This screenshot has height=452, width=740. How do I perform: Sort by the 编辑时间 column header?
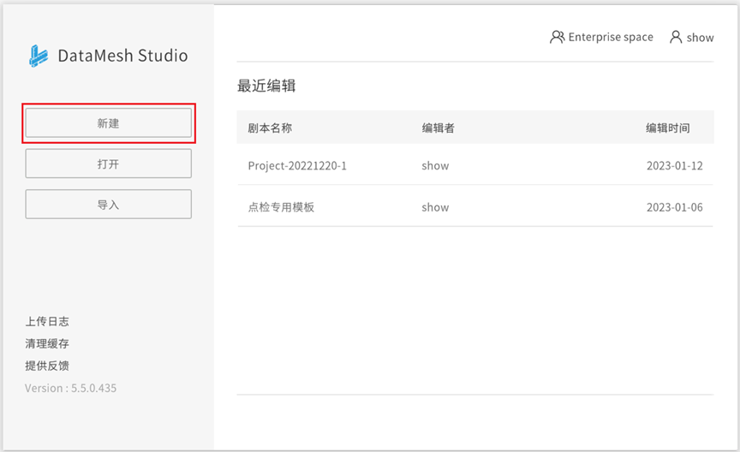[x=668, y=128]
